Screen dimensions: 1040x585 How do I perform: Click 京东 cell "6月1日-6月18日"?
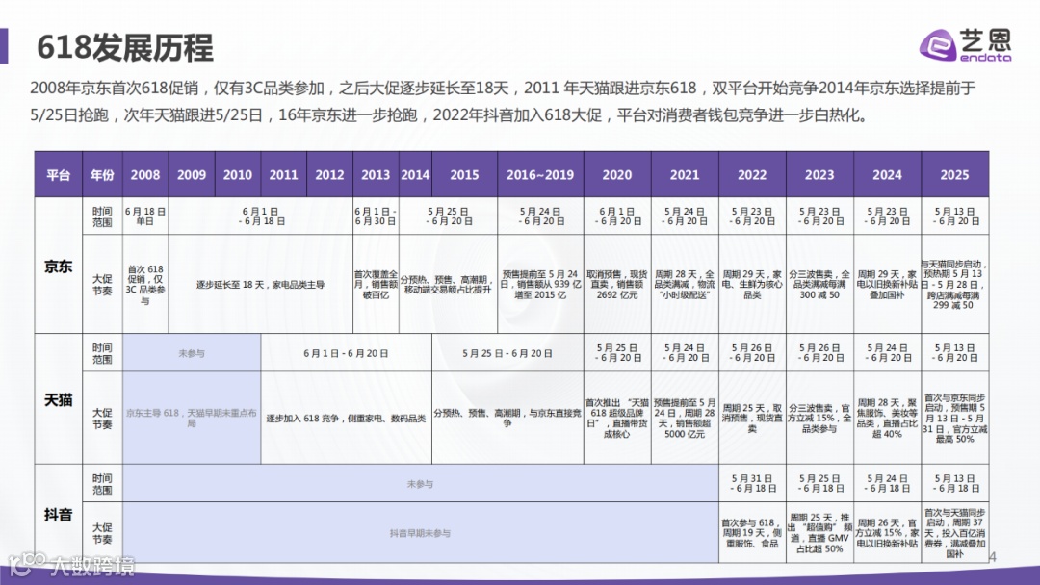click(261, 216)
